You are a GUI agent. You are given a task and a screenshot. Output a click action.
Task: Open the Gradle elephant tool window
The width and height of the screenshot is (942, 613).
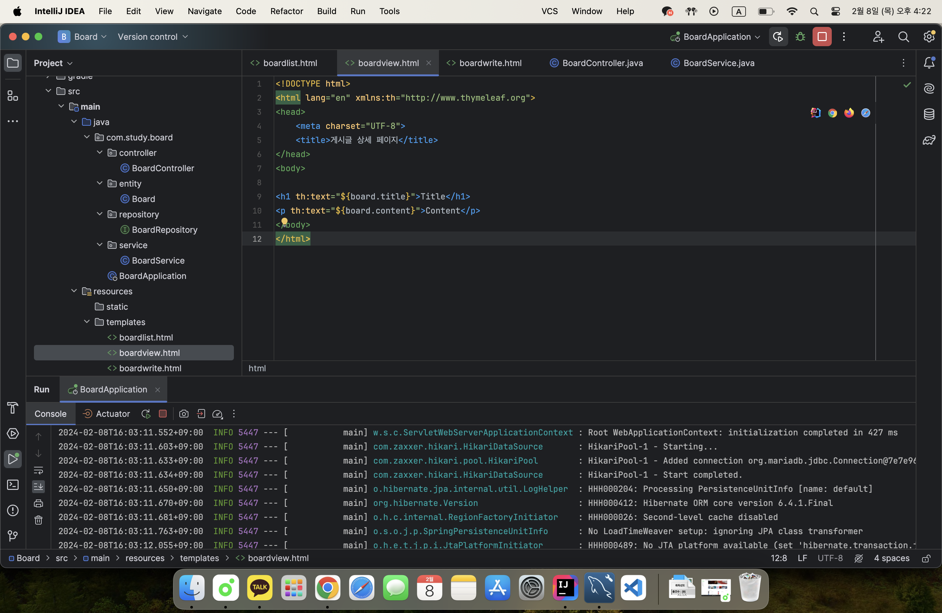[929, 140]
